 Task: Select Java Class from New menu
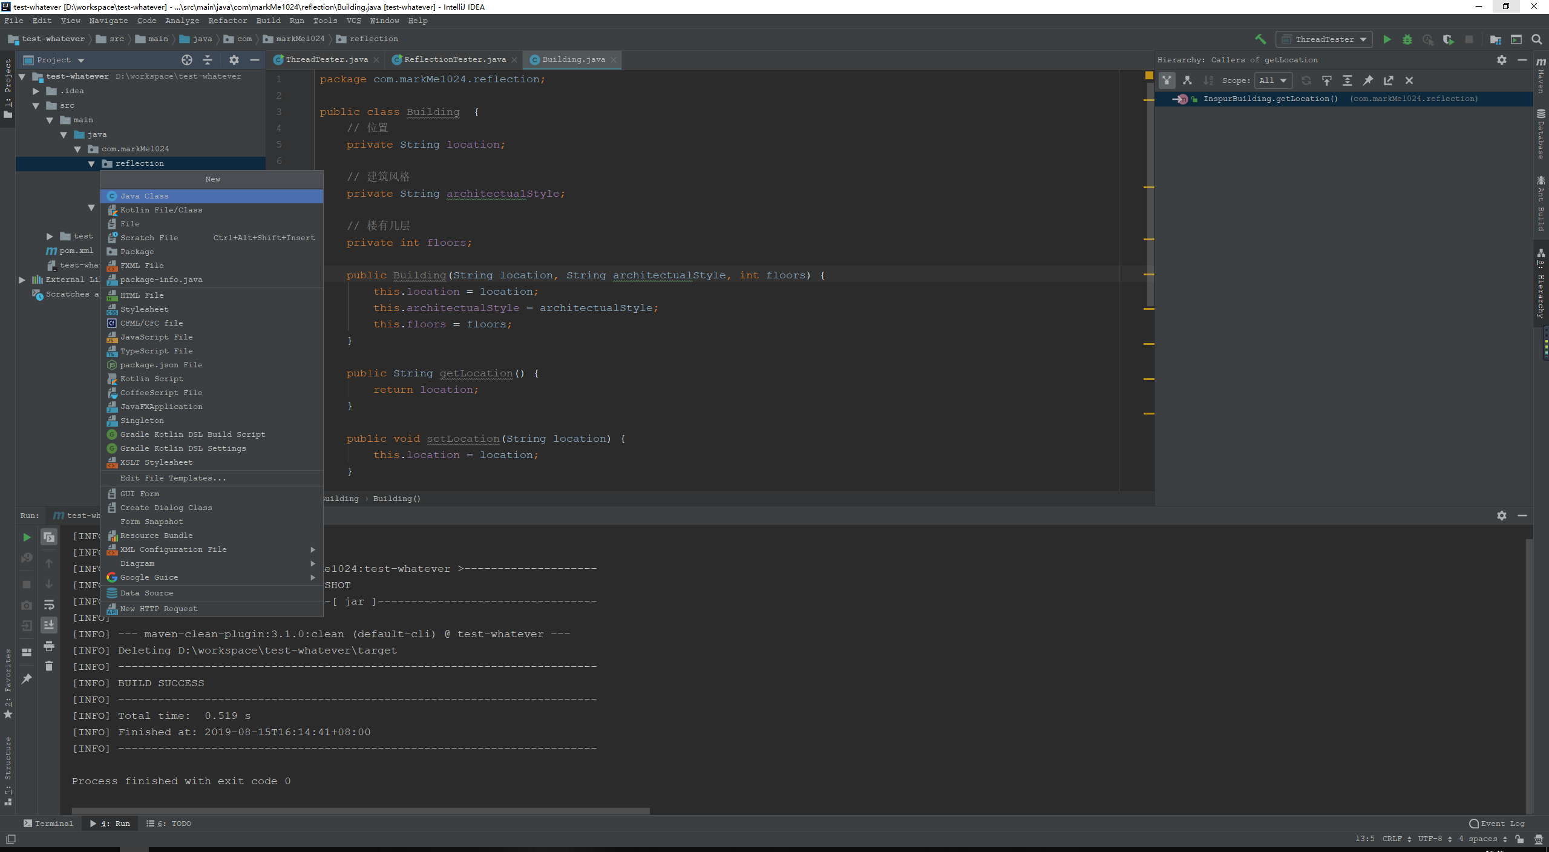(145, 196)
